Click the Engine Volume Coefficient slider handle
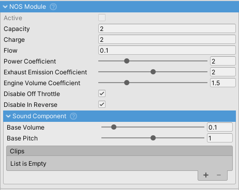Screen dimensions: 239x190 pos(127,83)
